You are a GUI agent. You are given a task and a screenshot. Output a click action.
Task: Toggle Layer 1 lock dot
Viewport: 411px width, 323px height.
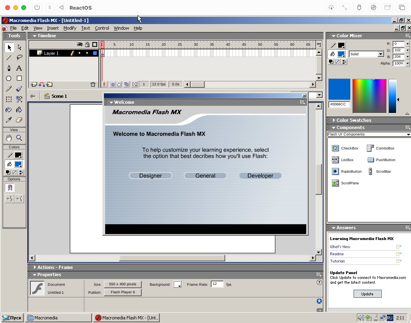pos(87,53)
